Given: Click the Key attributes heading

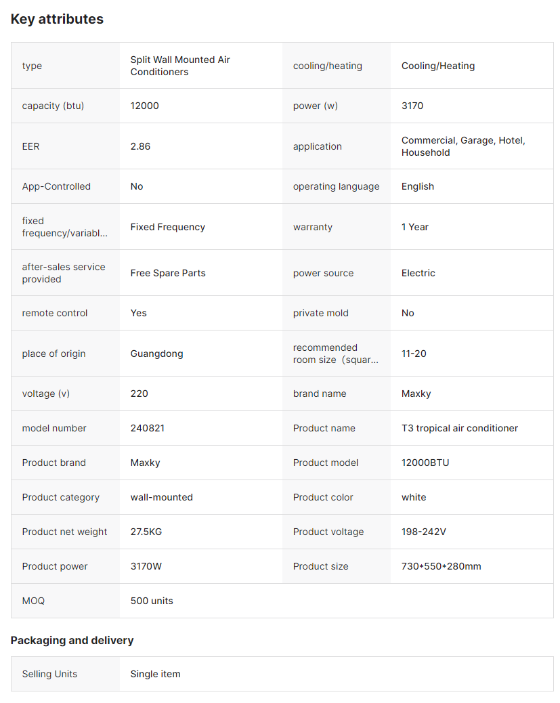Looking at the screenshot, I should (x=57, y=19).
